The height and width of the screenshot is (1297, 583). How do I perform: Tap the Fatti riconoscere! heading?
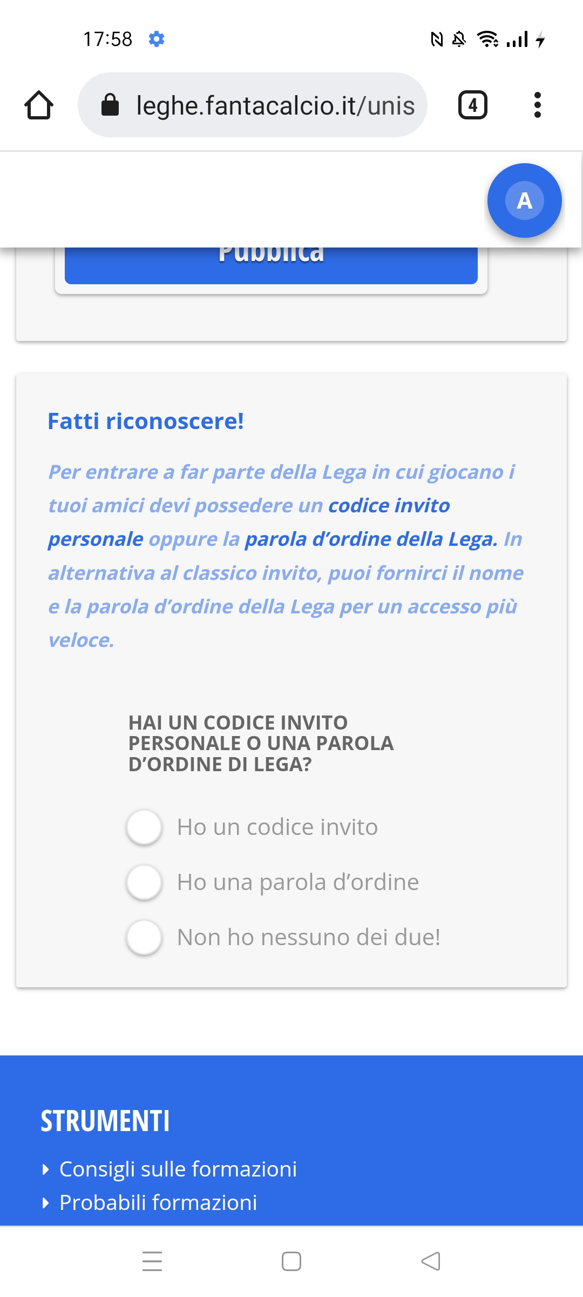[x=146, y=421]
